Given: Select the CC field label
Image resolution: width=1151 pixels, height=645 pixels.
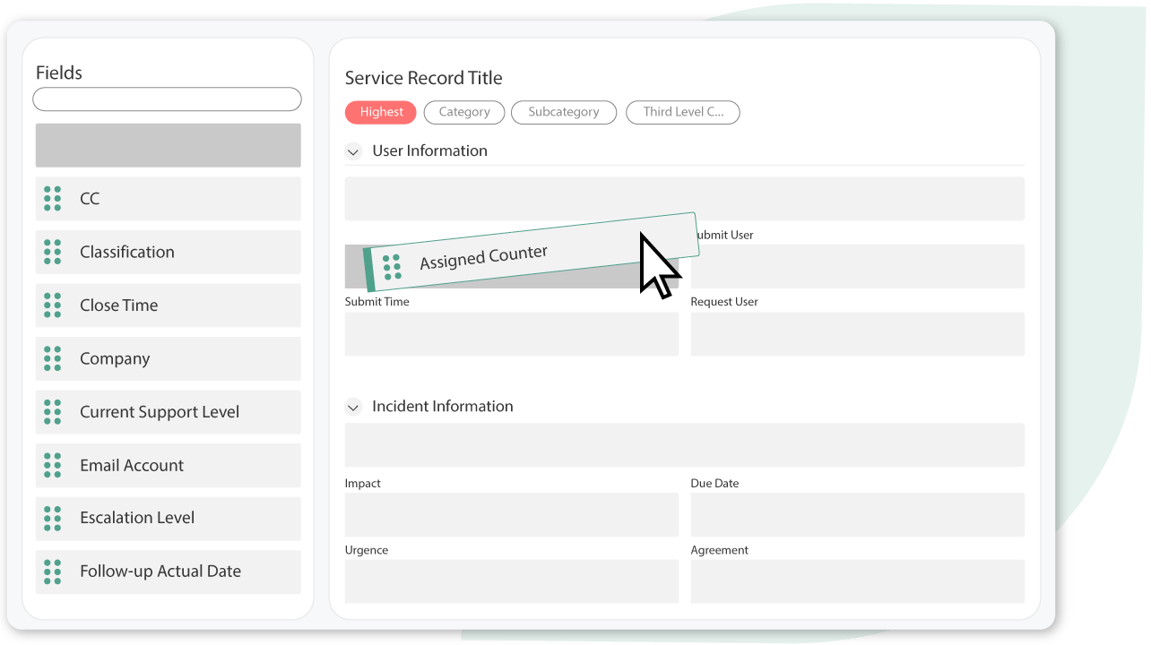Looking at the screenshot, I should click(x=90, y=199).
